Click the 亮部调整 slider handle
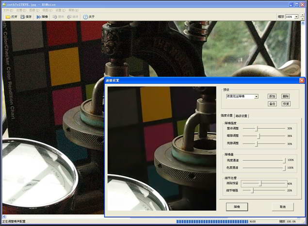 click(257, 144)
